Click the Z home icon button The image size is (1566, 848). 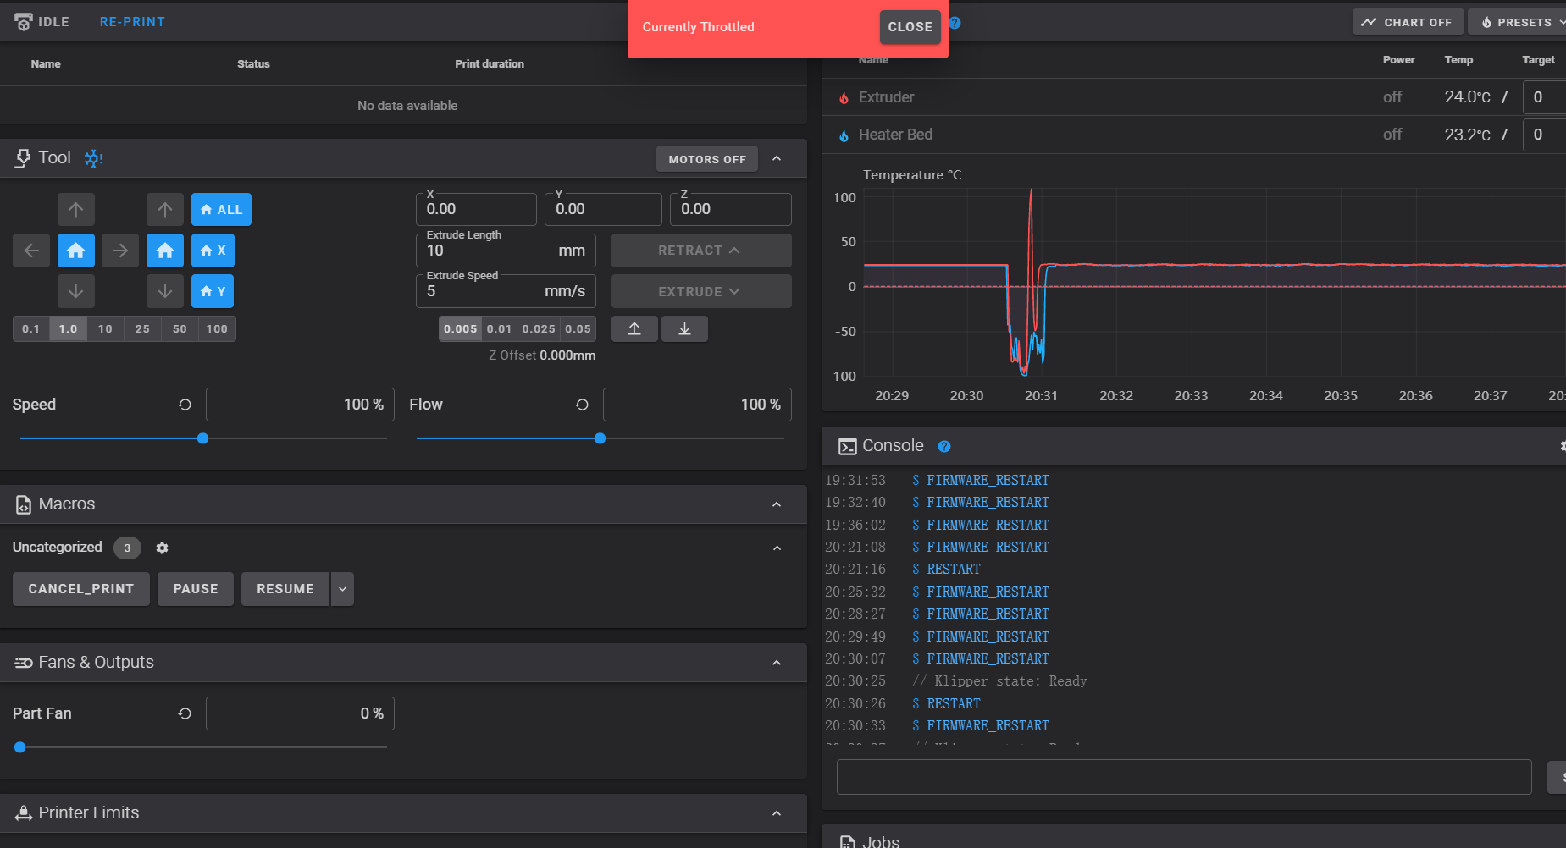(165, 251)
